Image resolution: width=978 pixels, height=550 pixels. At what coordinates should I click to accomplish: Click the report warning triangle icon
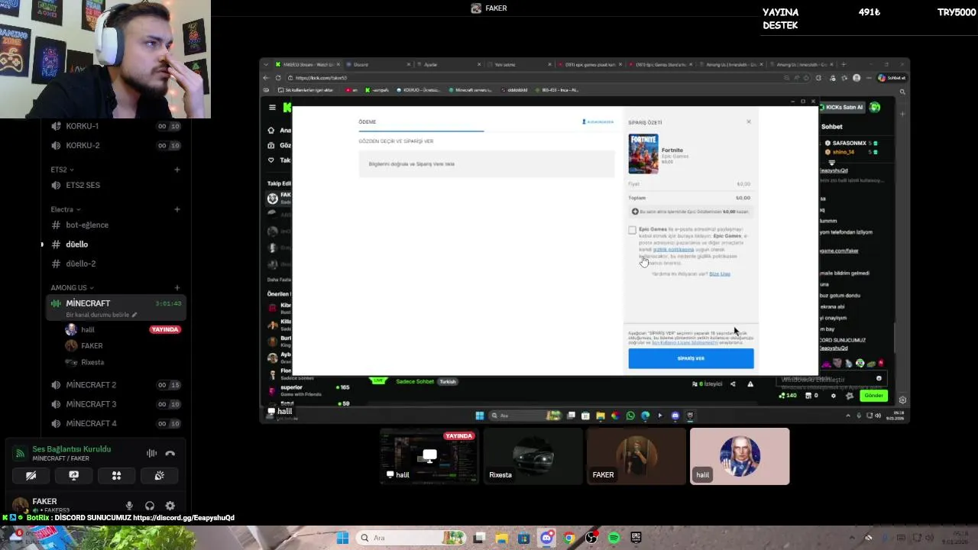(750, 383)
